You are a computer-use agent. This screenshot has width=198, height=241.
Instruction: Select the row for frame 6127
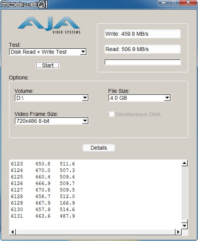pos(43,190)
